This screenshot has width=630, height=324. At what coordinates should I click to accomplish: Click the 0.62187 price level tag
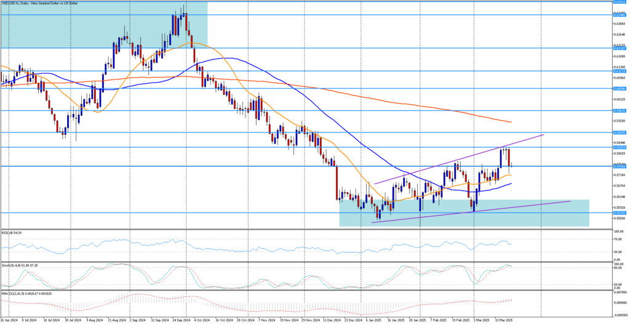[x=620, y=47]
